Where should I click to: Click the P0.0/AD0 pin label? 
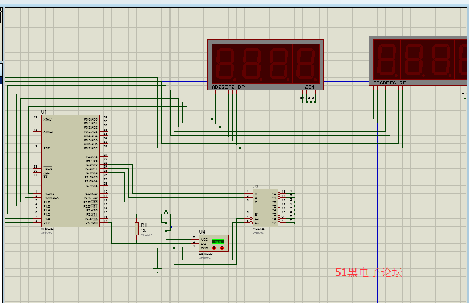coord(90,119)
